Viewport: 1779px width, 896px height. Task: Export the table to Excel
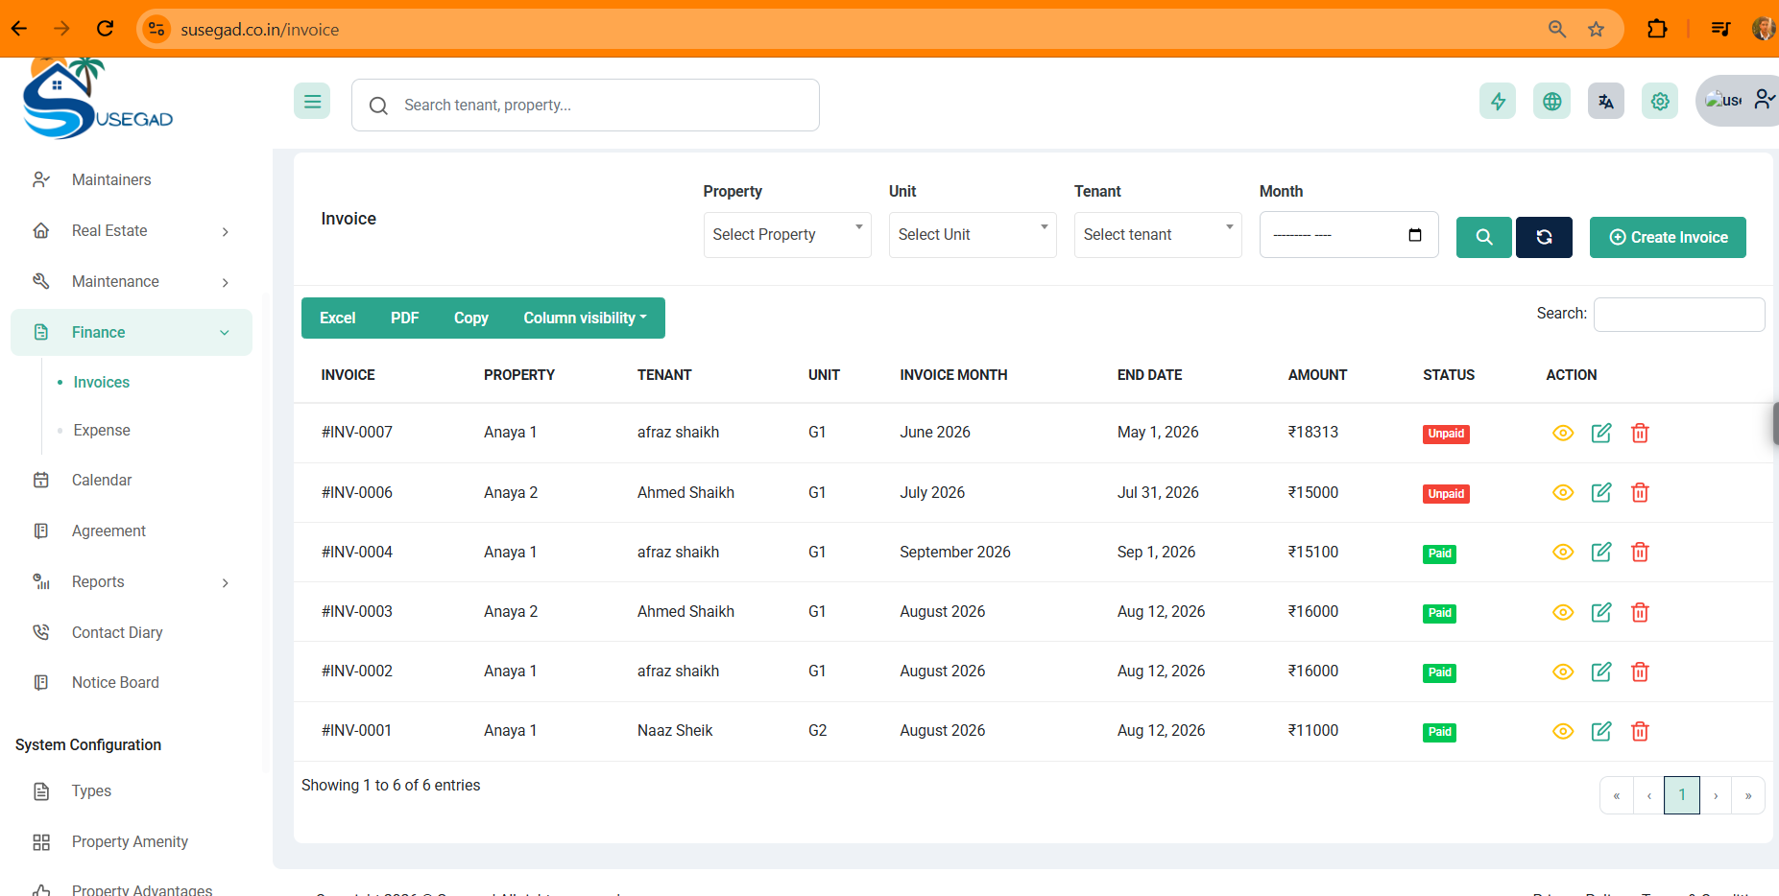[337, 318]
